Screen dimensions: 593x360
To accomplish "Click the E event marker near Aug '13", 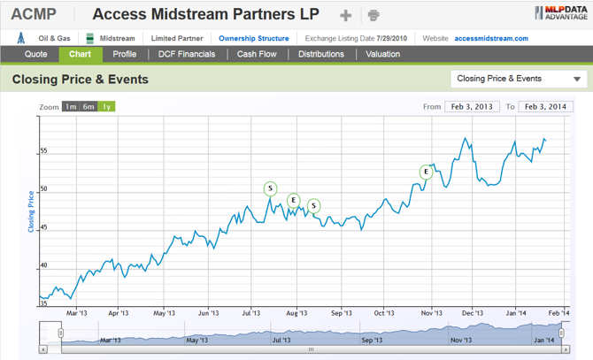I will pos(294,201).
